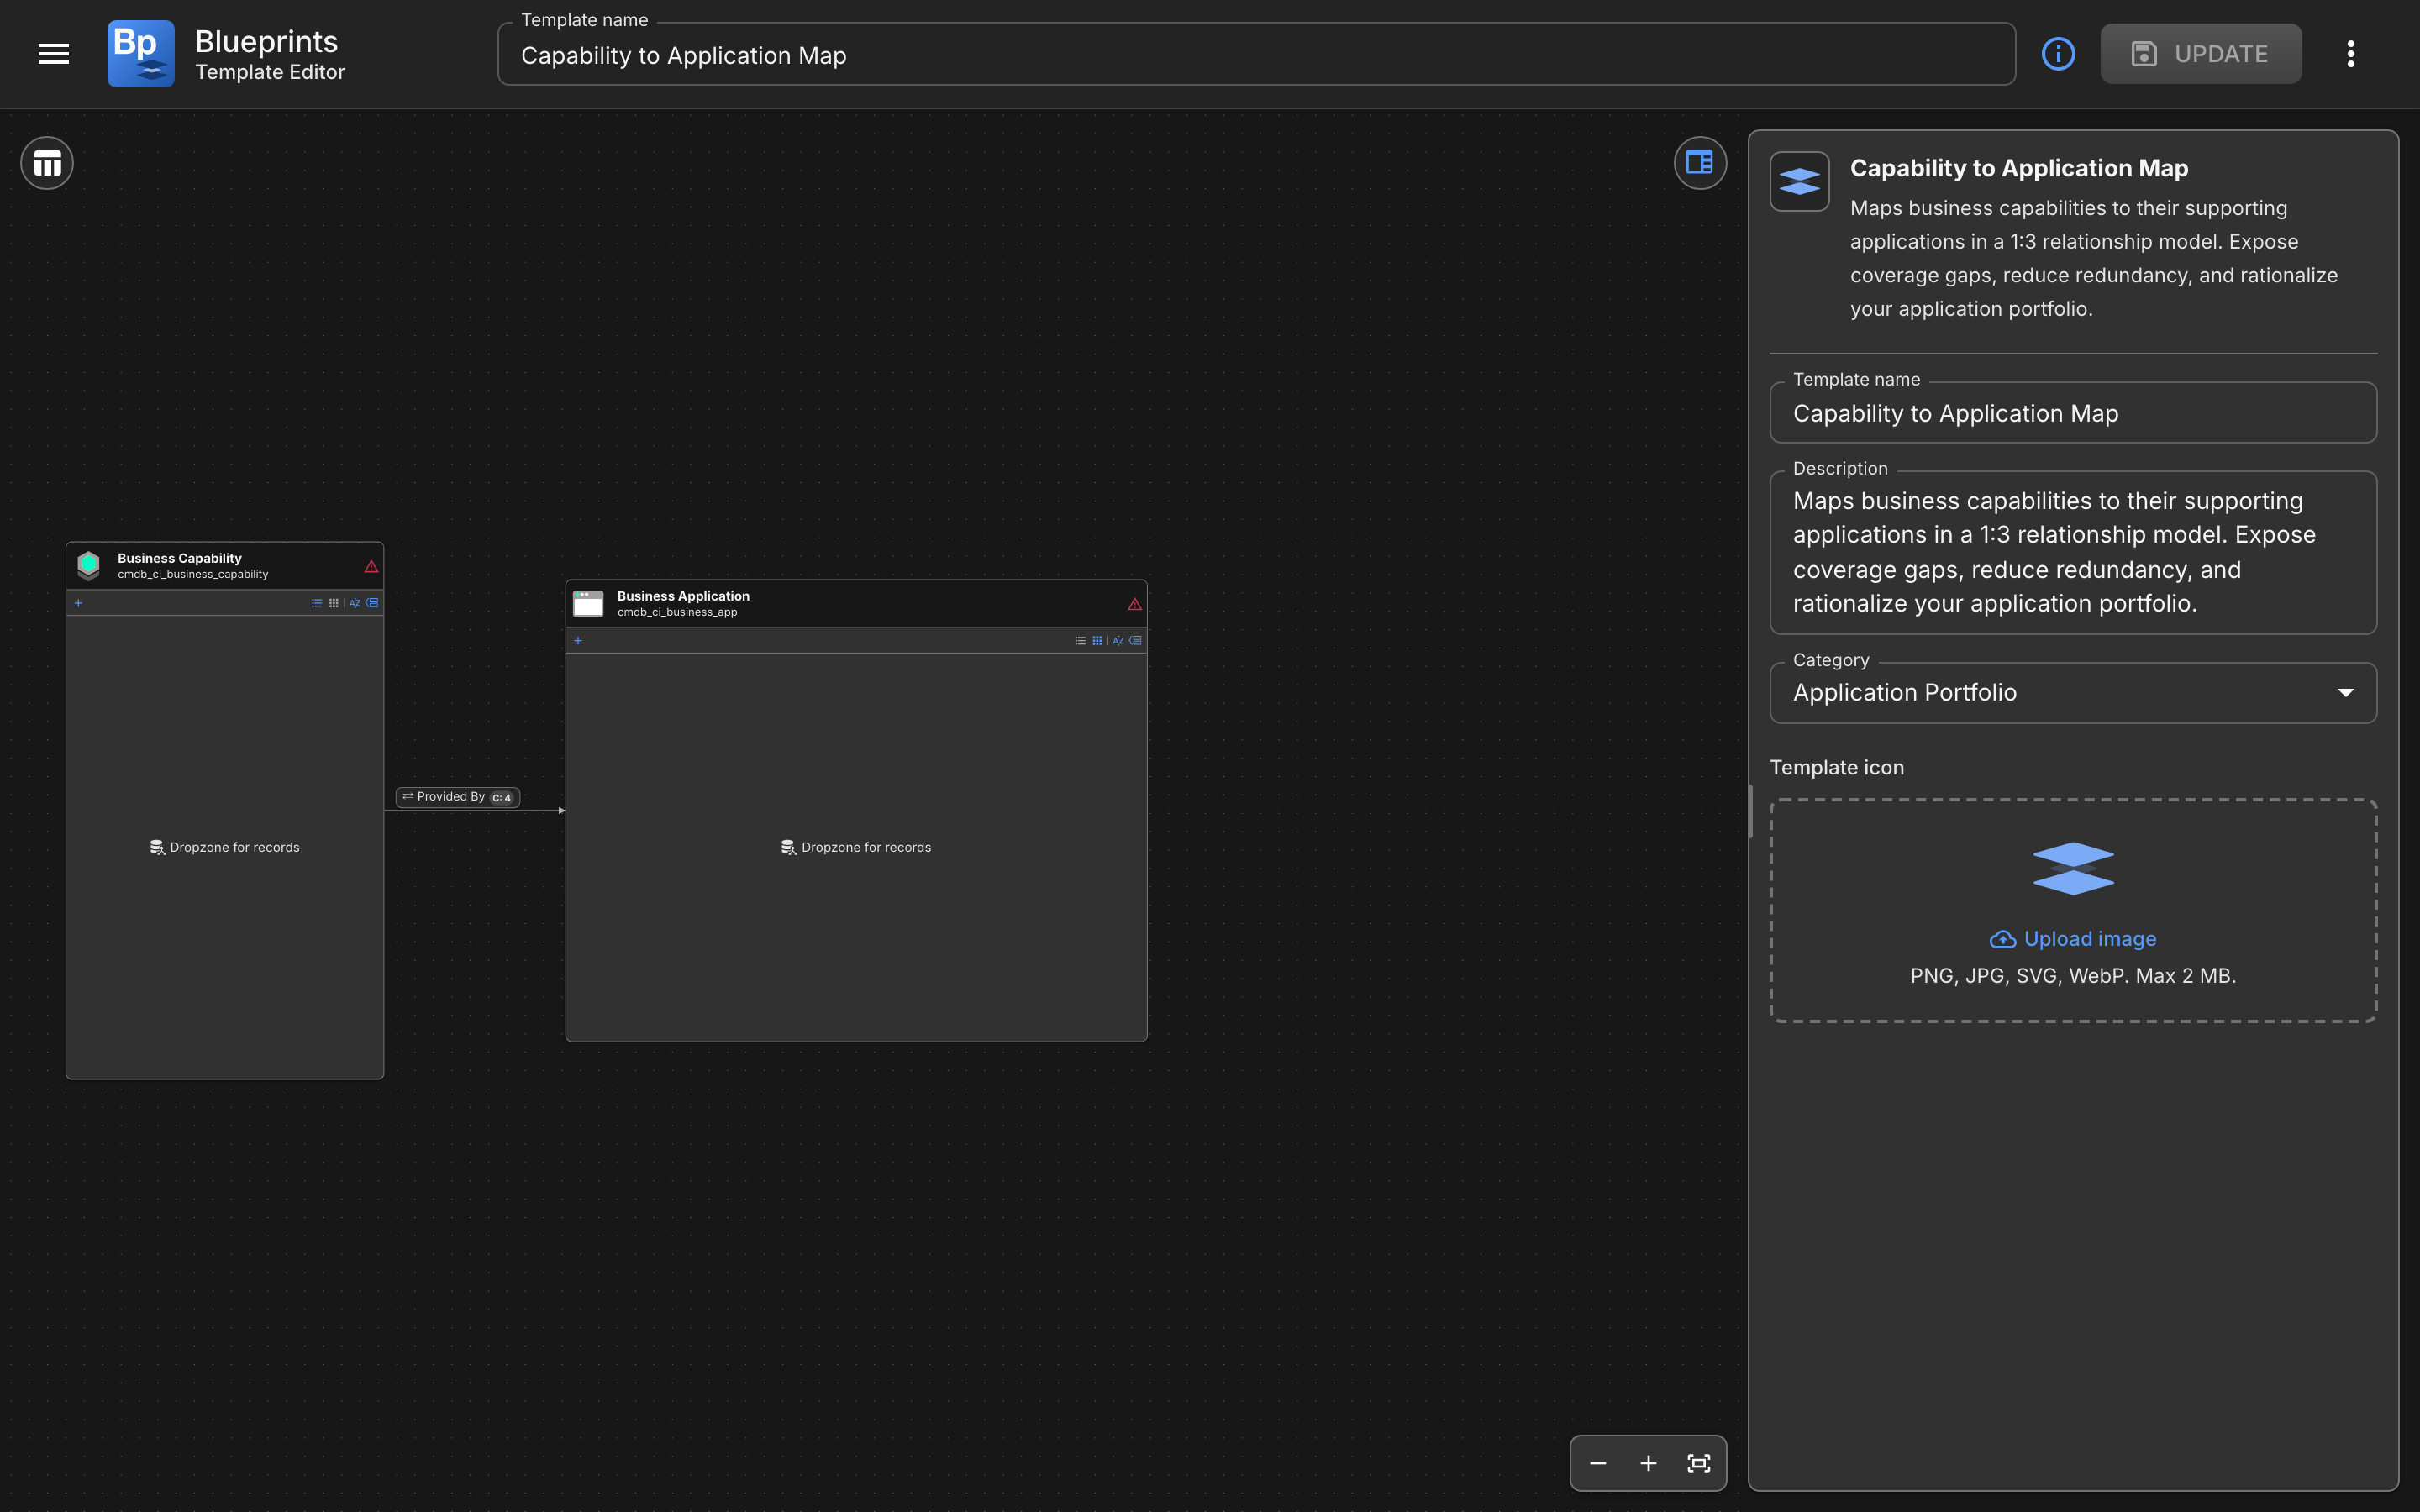Click the info icon beside Update
This screenshot has height=1512, width=2420.
pyautogui.click(x=2058, y=54)
